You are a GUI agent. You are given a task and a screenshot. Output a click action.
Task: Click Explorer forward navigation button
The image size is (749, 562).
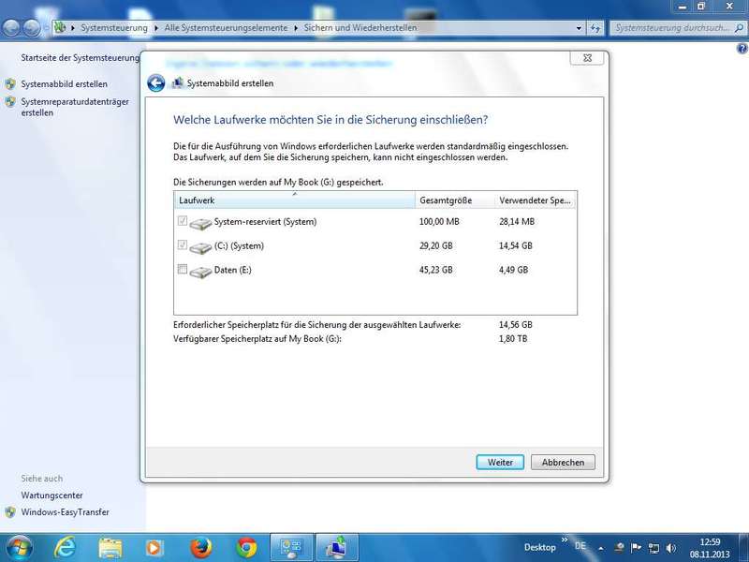[x=32, y=28]
